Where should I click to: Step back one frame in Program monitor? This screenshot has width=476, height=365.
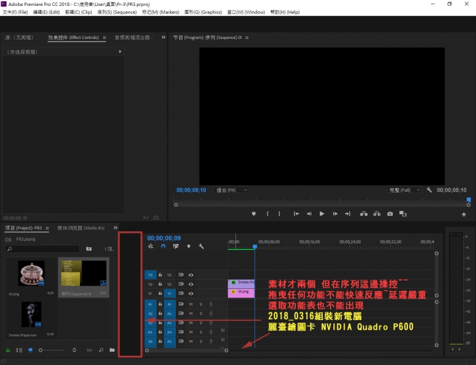click(309, 214)
